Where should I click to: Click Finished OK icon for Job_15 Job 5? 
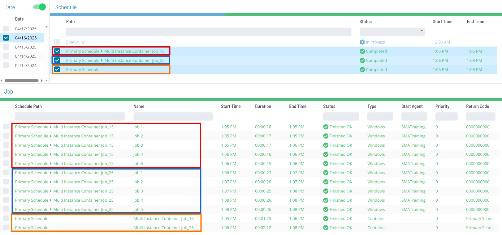pos(326,164)
